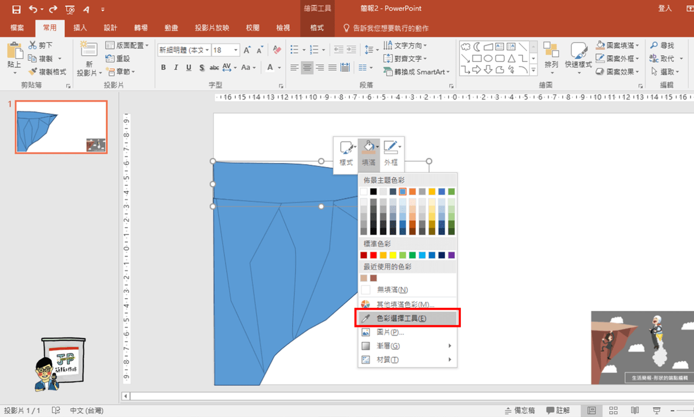Pick the purple swatch in standard colors
Screen dimensions: 694x417
coord(452,255)
